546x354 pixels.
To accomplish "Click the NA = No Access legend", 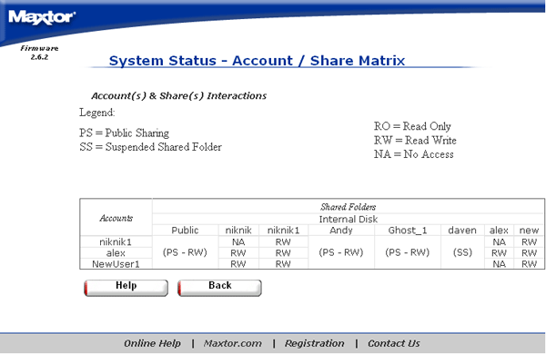I will [414, 154].
